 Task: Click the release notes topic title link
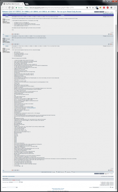pyautogui.click(x=42, y=12)
